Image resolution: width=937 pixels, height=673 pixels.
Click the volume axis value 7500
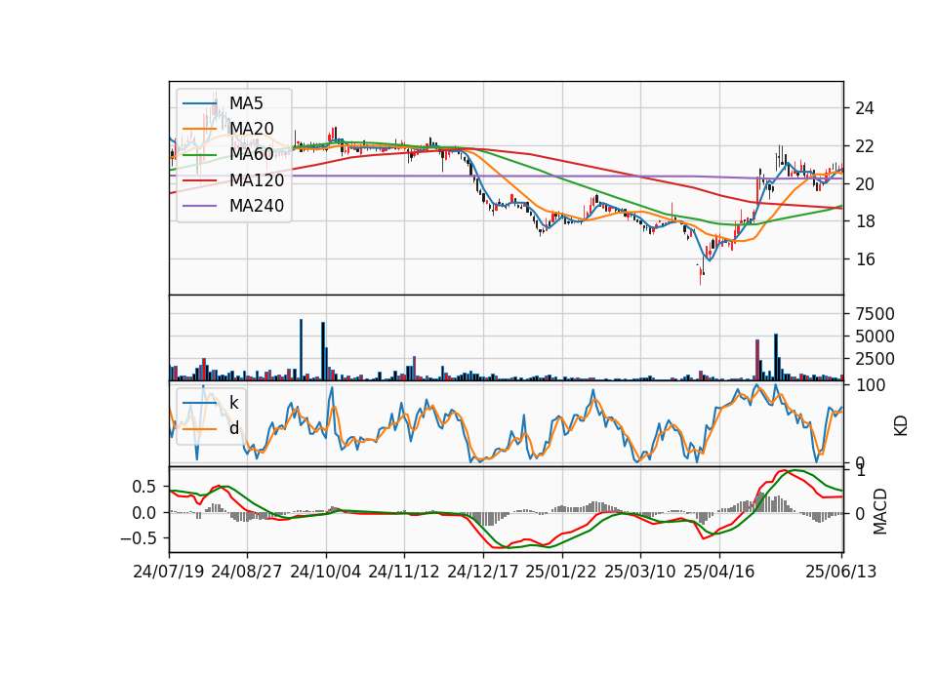pos(876,314)
